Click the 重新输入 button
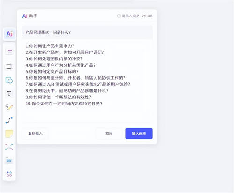Screen dimensions: 234x193 click(x=35, y=134)
